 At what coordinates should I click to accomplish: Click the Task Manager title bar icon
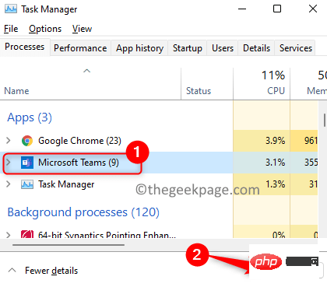pos(11,9)
